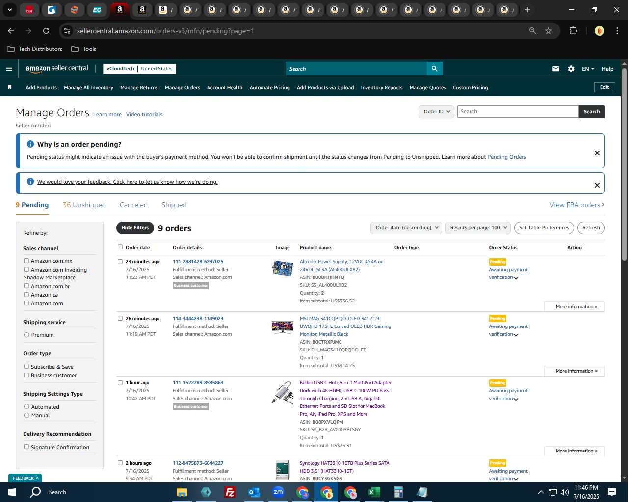Select the Premium shipping service radio
The width and height of the screenshot is (628, 502).
pyautogui.click(x=26, y=335)
